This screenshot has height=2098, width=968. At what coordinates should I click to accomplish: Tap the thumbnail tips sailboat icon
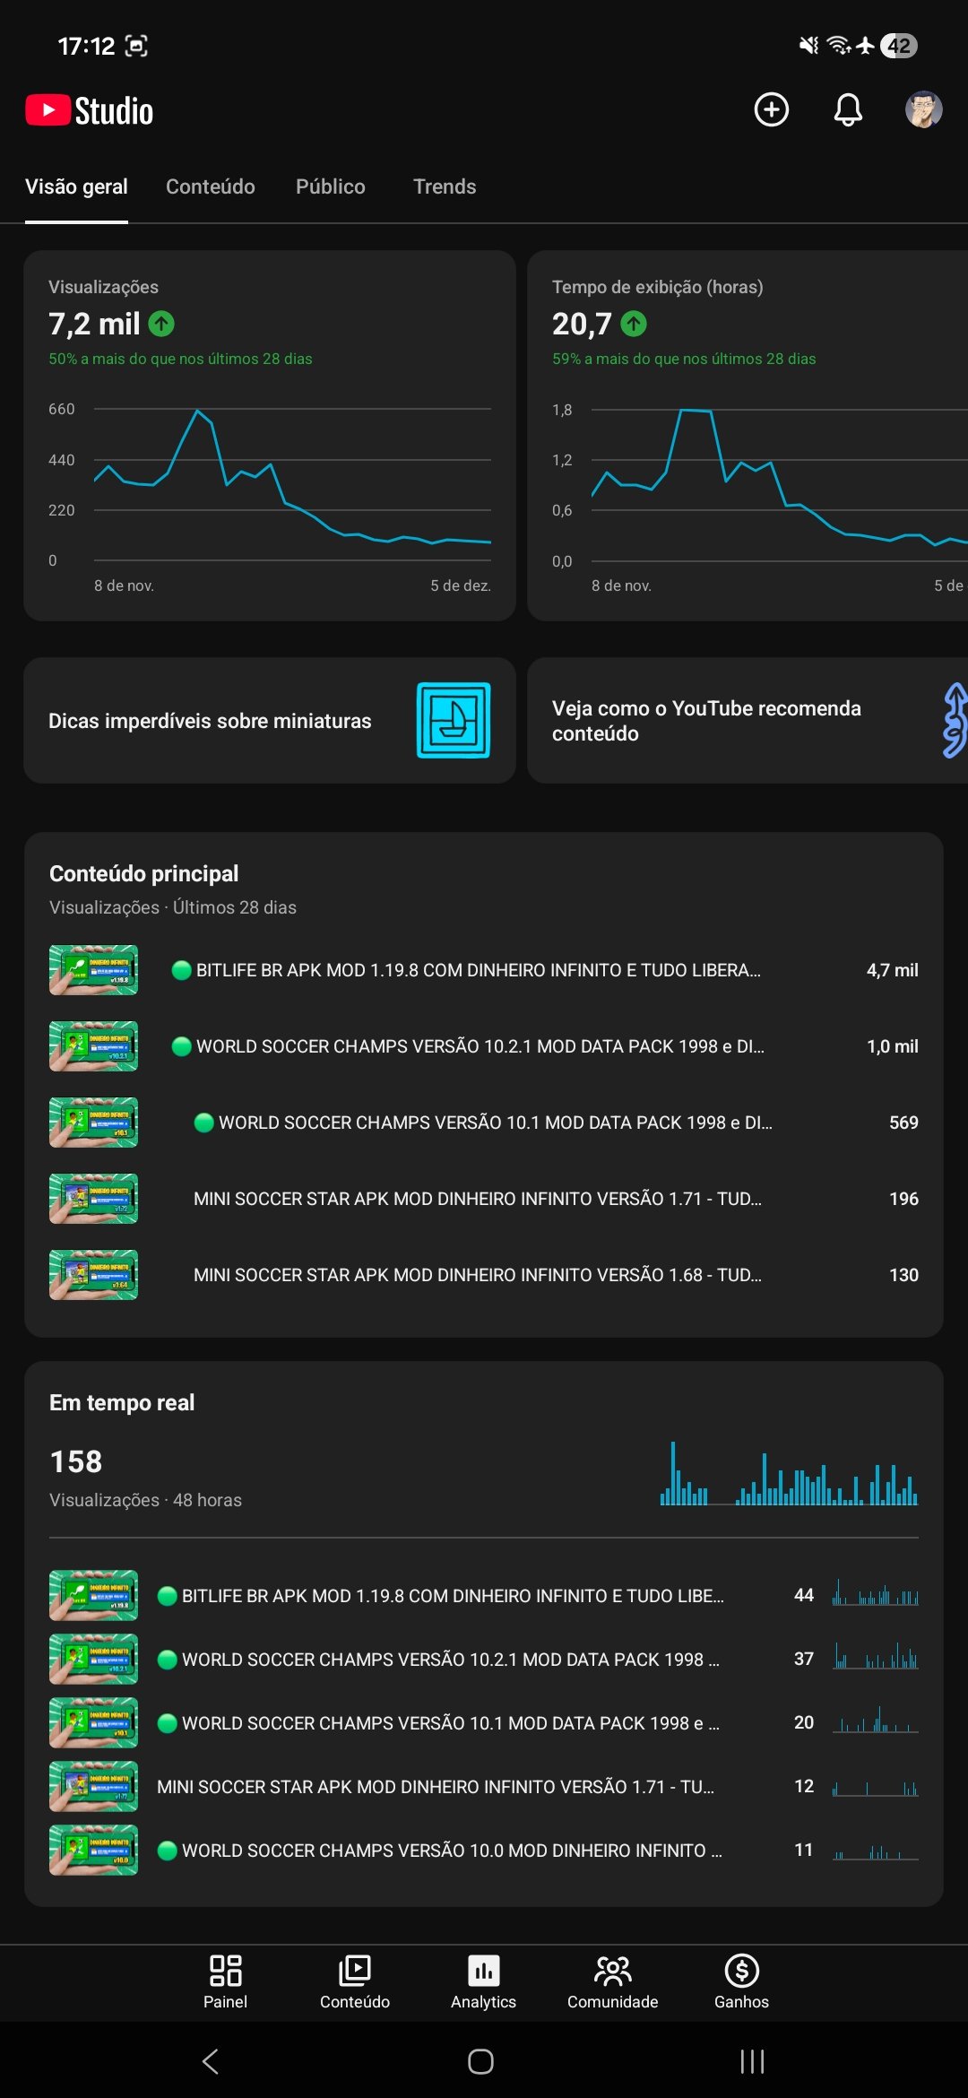click(x=454, y=720)
